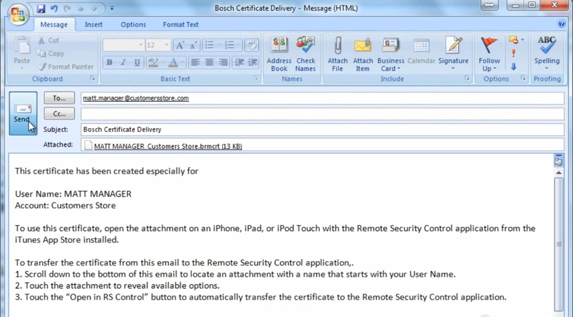
Task: Apply text highlight color
Action: point(153,62)
